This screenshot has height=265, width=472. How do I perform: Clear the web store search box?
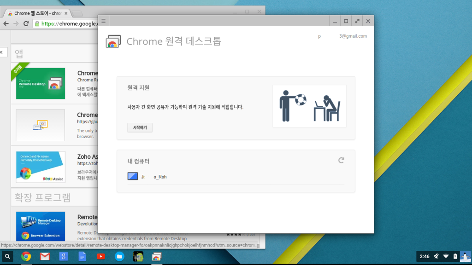point(1,52)
